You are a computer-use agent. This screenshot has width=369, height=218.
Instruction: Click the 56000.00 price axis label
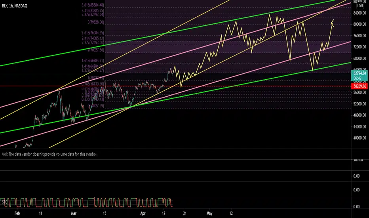(x=359, y=93)
